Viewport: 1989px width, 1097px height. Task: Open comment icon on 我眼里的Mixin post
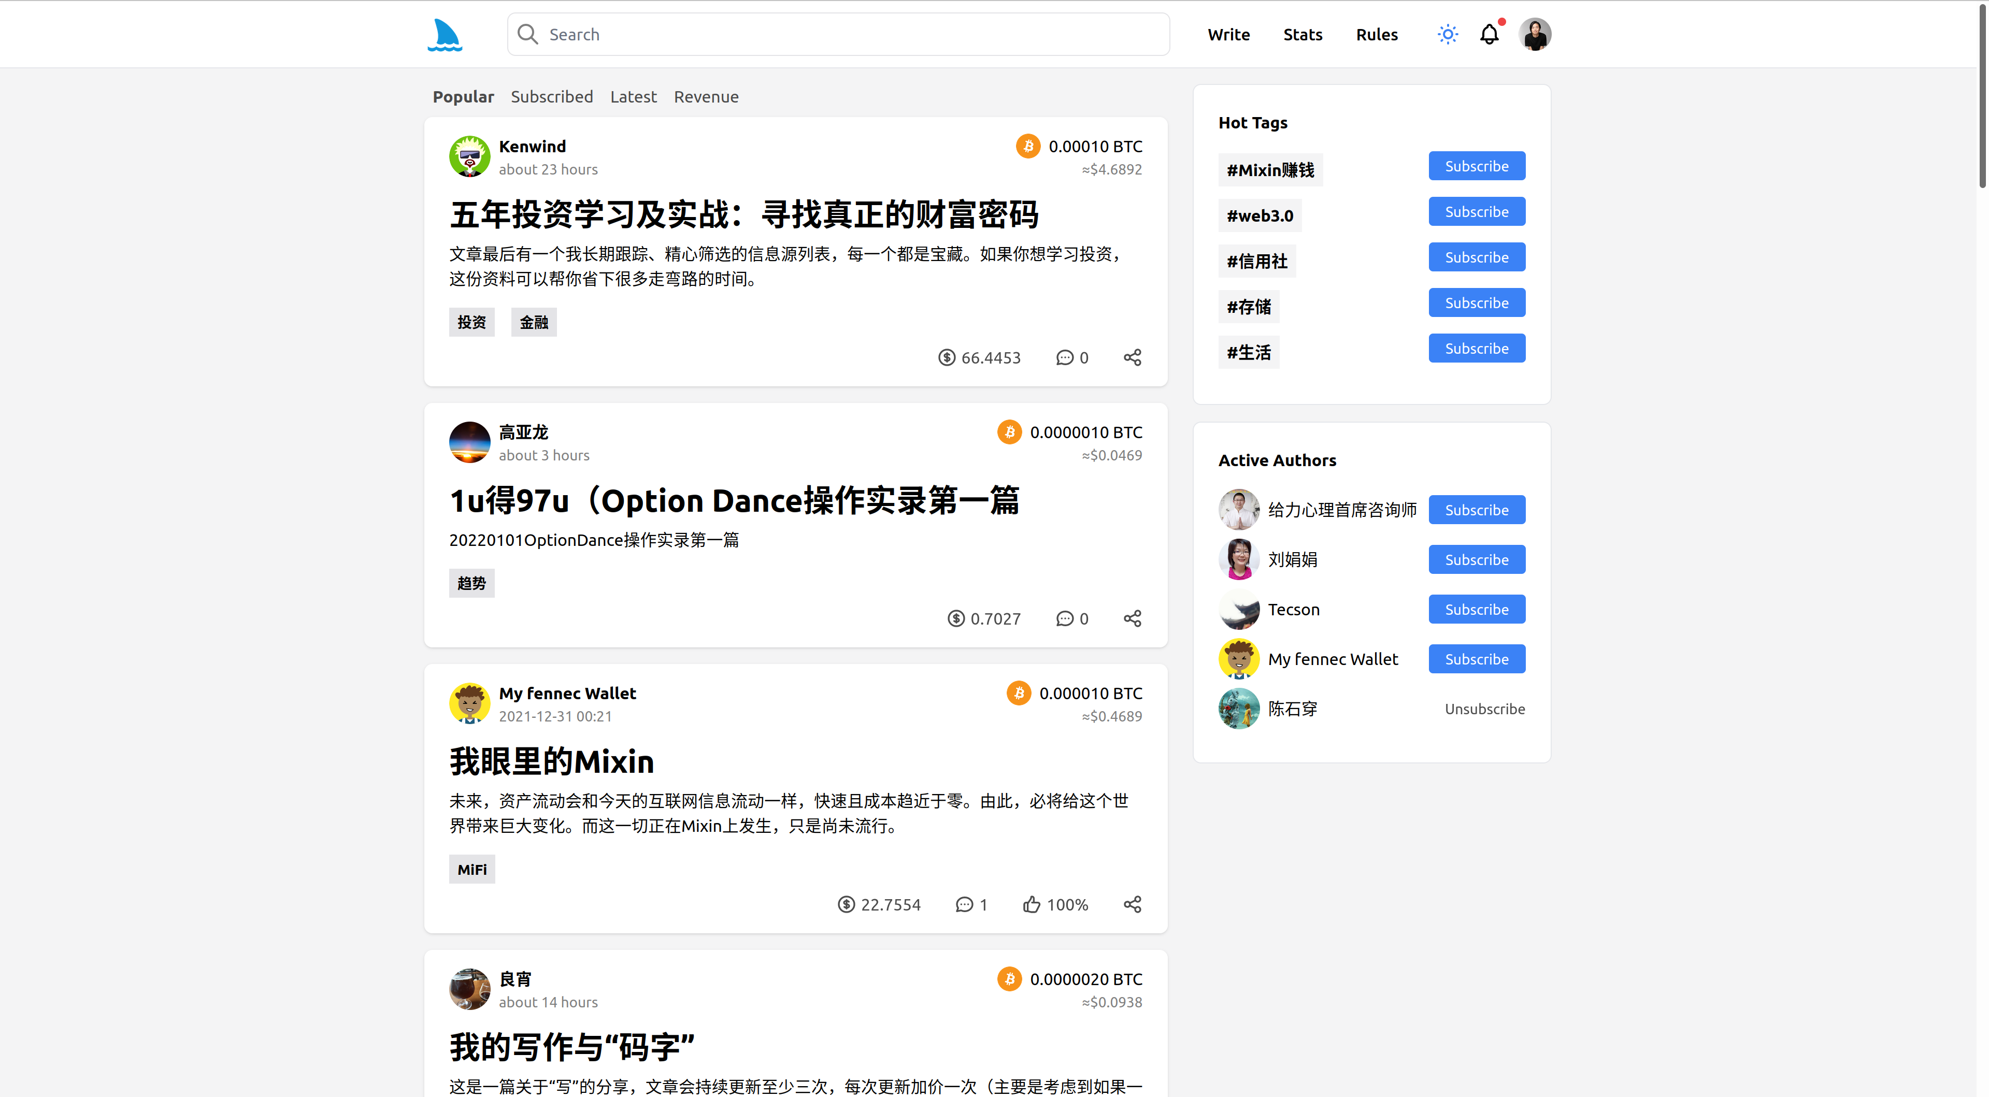tap(964, 905)
